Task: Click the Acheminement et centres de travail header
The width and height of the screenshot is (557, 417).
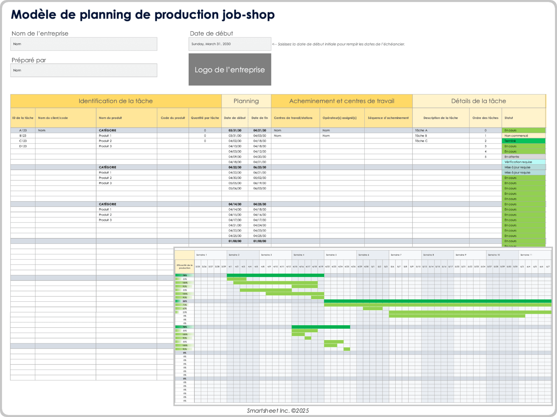Action: click(x=341, y=101)
